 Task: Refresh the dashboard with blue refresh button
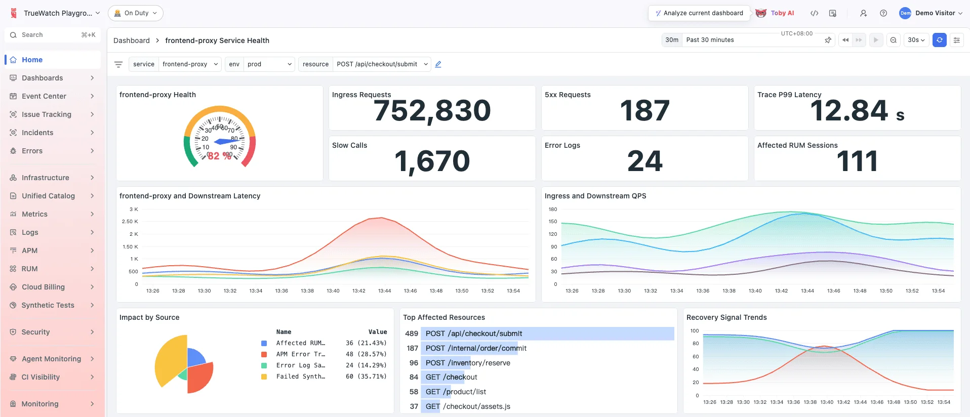tap(940, 40)
